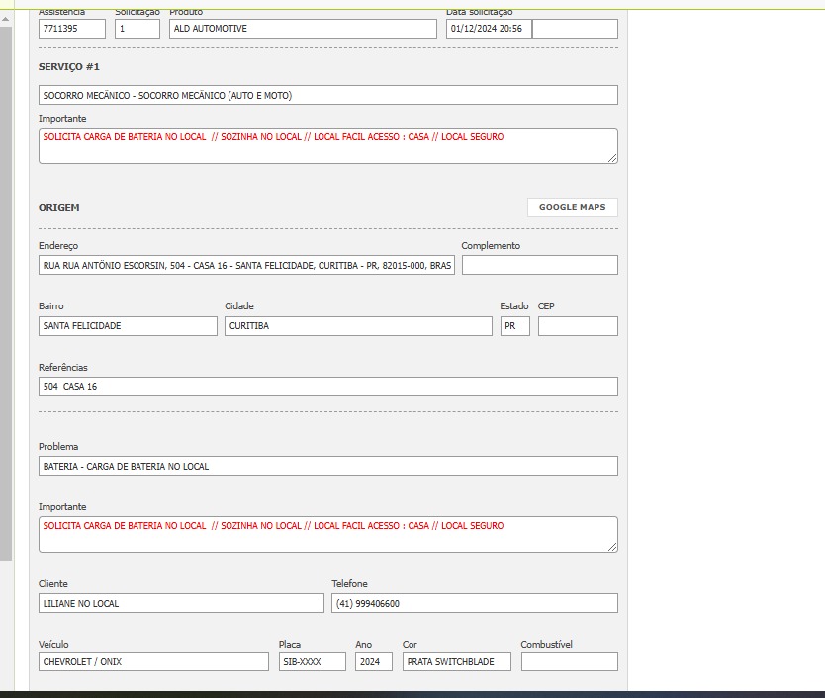The width and height of the screenshot is (825, 698).
Task: Click the first Importante text area under Serviço #1
Action: tap(327, 145)
